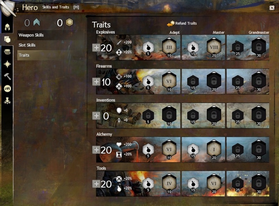Add a point to Explosives trait line
Viewport: 279px width, 206px height.
[x=96, y=48]
